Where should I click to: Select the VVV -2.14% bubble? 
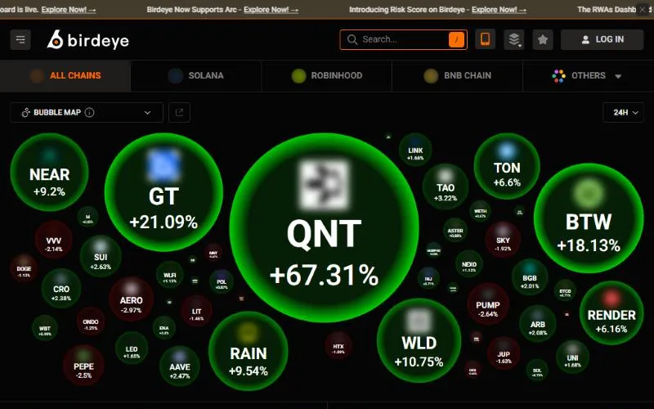pos(53,240)
